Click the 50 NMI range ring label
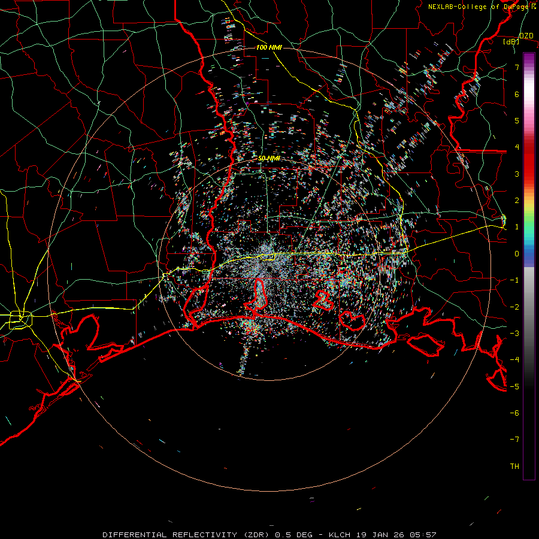The height and width of the screenshot is (539, 539). click(269, 159)
